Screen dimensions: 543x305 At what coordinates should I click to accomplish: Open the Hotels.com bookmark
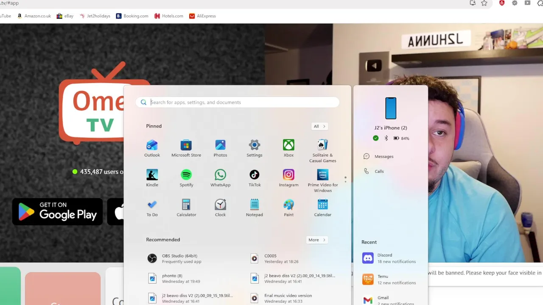point(169,16)
